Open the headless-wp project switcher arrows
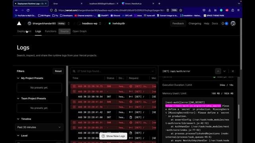The width and height of the screenshot is (255, 143). 100,23
